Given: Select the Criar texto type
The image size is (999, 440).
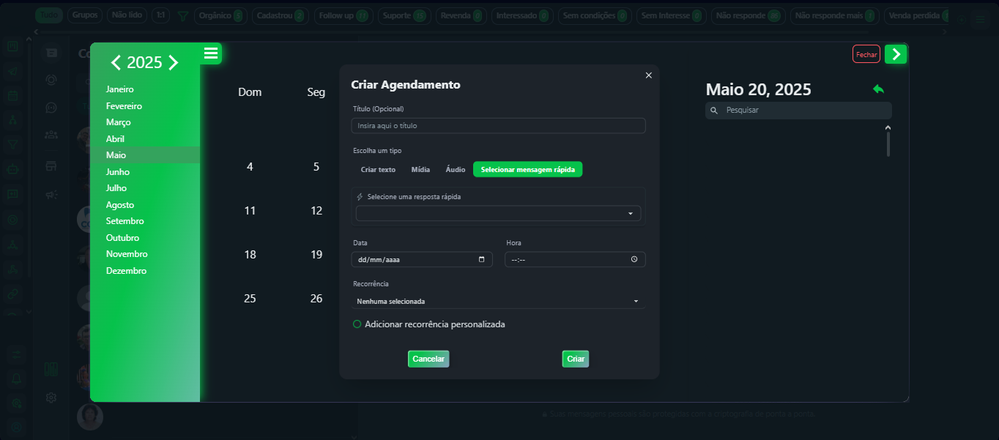Looking at the screenshot, I should pyautogui.click(x=378, y=170).
